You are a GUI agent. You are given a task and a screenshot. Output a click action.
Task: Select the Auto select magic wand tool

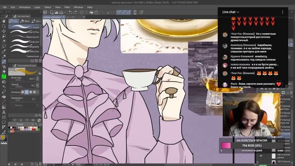pos(4,41)
